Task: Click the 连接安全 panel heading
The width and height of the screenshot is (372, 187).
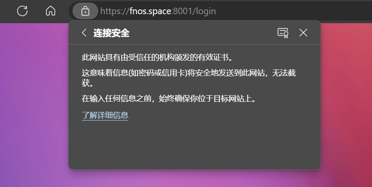Action: pyautogui.click(x=111, y=33)
